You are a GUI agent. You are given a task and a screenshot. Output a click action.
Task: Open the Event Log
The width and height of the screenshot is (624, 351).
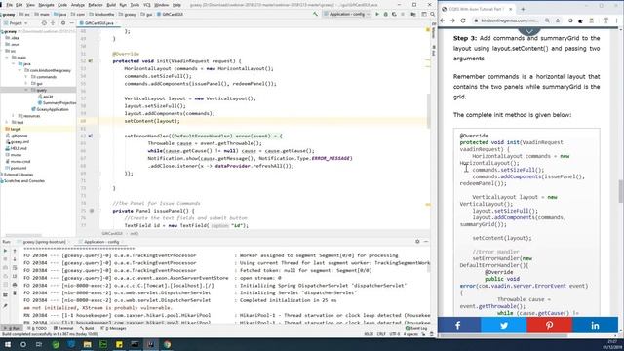tap(416, 328)
